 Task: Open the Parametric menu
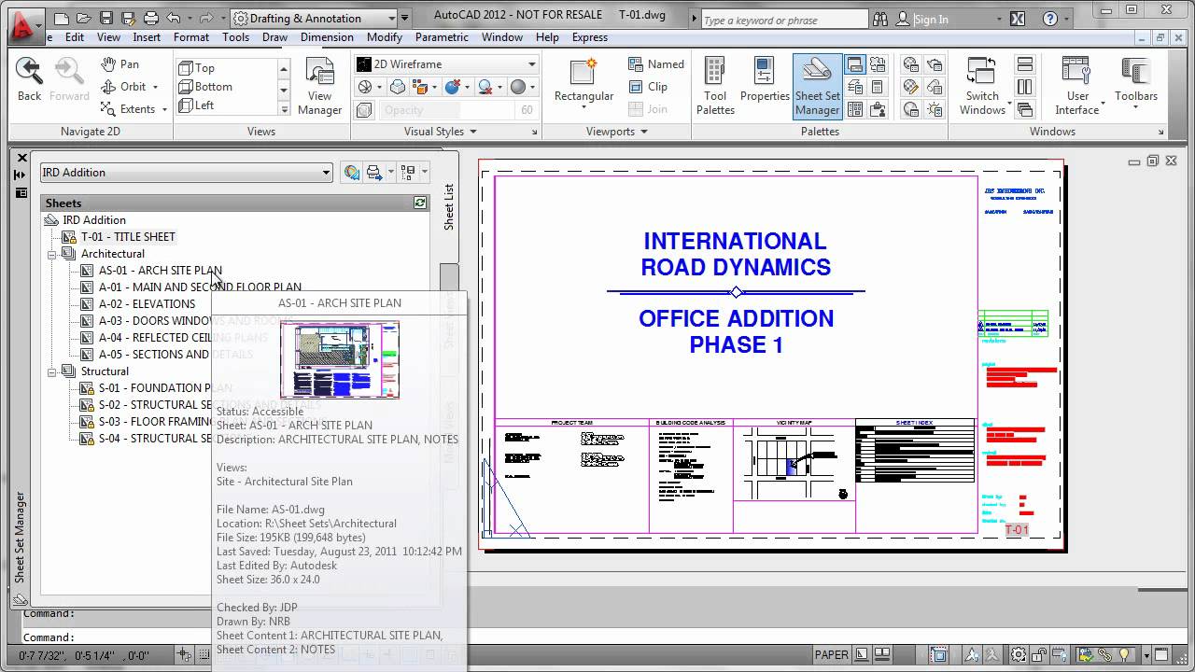[x=442, y=37]
